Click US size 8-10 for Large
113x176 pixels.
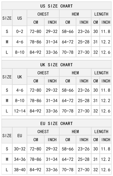(x=20, y=52)
